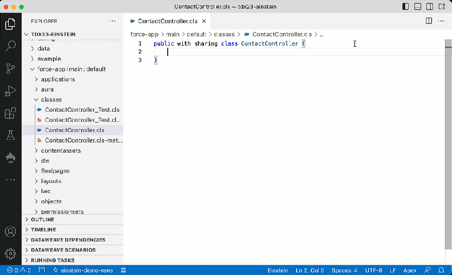This screenshot has height=275, width=452.
Task: Open the Accounts menu icon
Action: (x=11, y=232)
